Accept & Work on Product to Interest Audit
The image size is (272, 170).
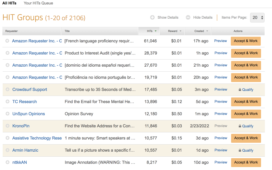pyautogui.click(x=246, y=53)
